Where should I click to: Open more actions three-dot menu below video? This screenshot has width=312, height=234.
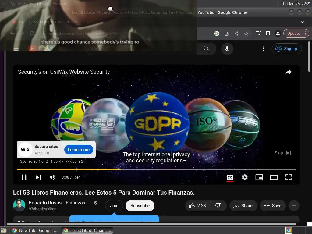pyautogui.click(x=294, y=206)
